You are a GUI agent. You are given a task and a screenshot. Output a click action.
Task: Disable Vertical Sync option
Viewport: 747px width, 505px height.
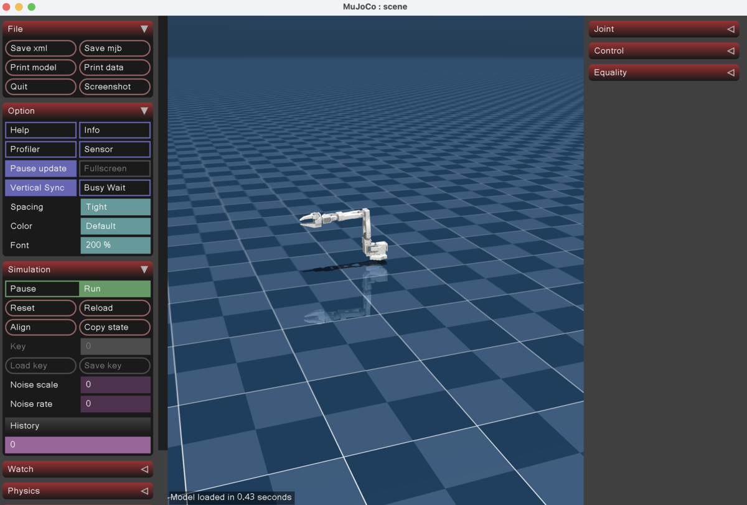(x=40, y=188)
